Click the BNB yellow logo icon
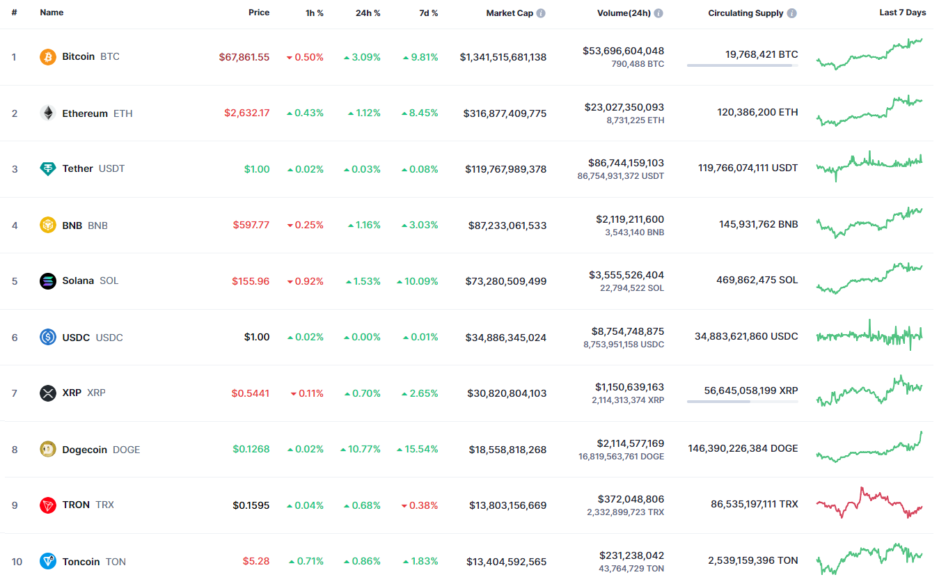939x584 pixels. pos(48,226)
